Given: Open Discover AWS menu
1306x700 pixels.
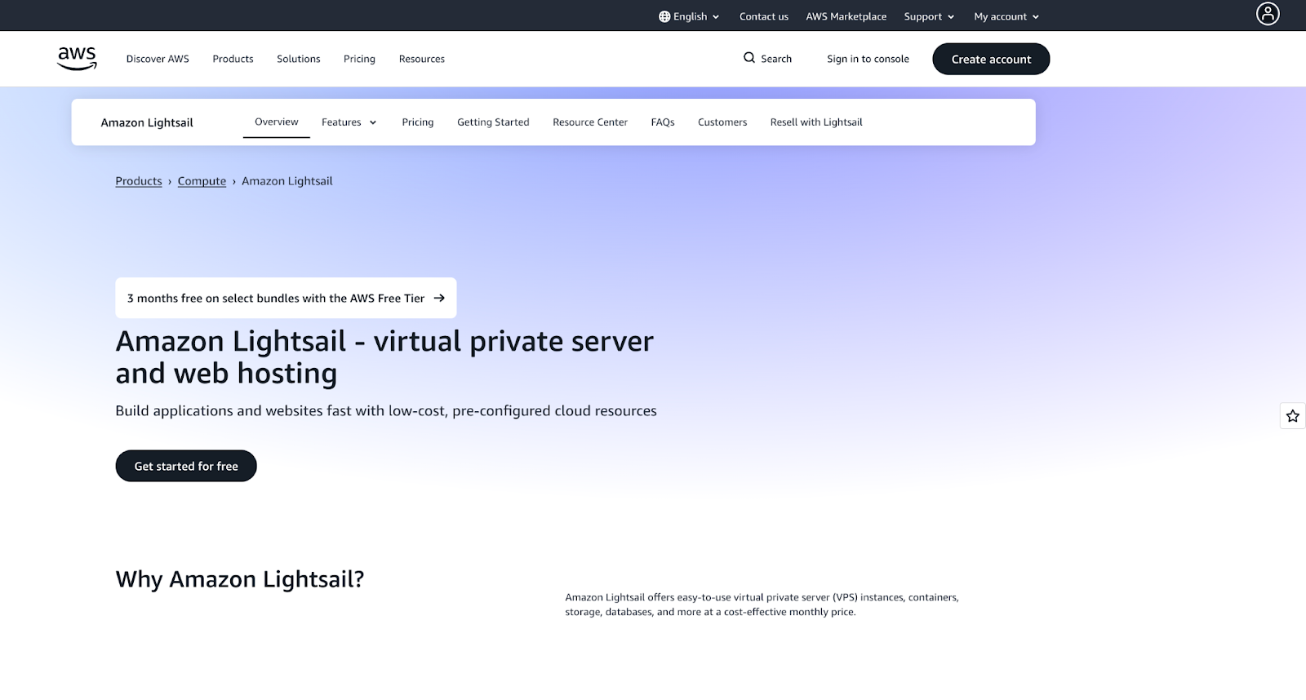Looking at the screenshot, I should pos(158,59).
